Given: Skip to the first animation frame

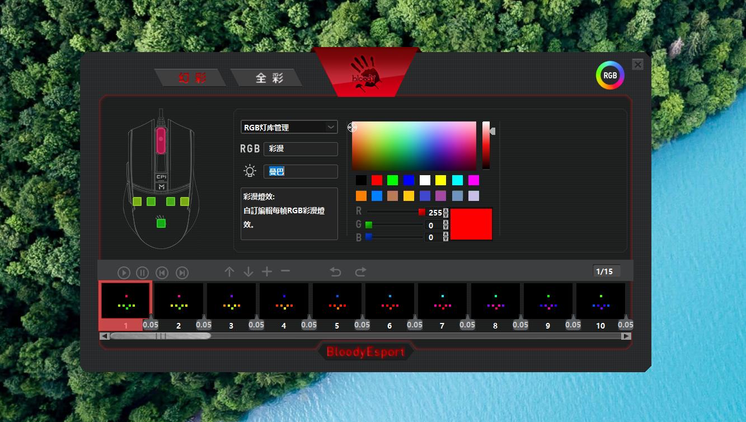Looking at the screenshot, I should tap(162, 273).
